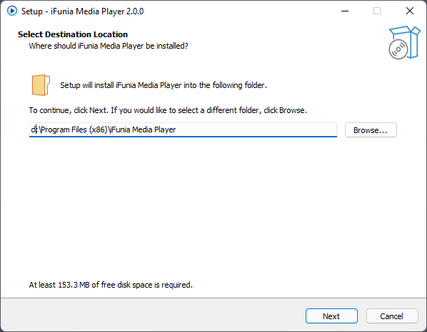Viewport: 427px width, 332px height.
Task: Click the 'To continue, click Next' instruction
Action: click(168, 110)
